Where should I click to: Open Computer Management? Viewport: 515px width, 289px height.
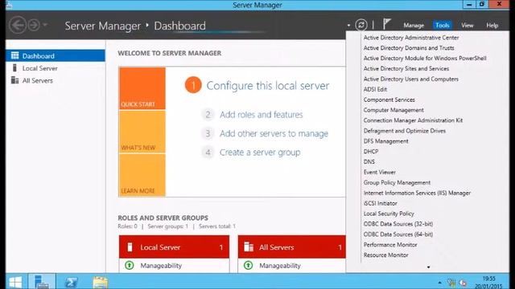pyautogui.click(x=393, y=110)
